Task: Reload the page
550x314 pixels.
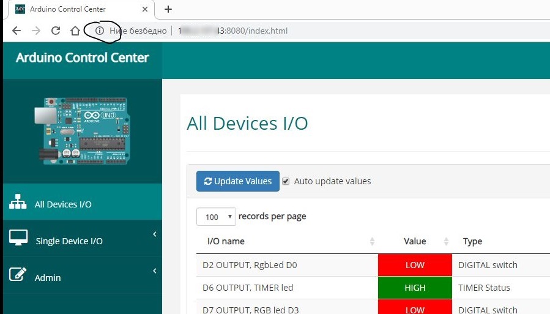Action: tap(56, 31)
